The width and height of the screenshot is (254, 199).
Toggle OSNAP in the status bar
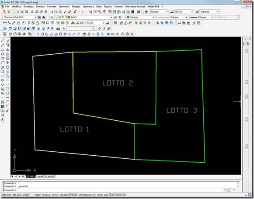pyautogui.click(x=73, y=195)
